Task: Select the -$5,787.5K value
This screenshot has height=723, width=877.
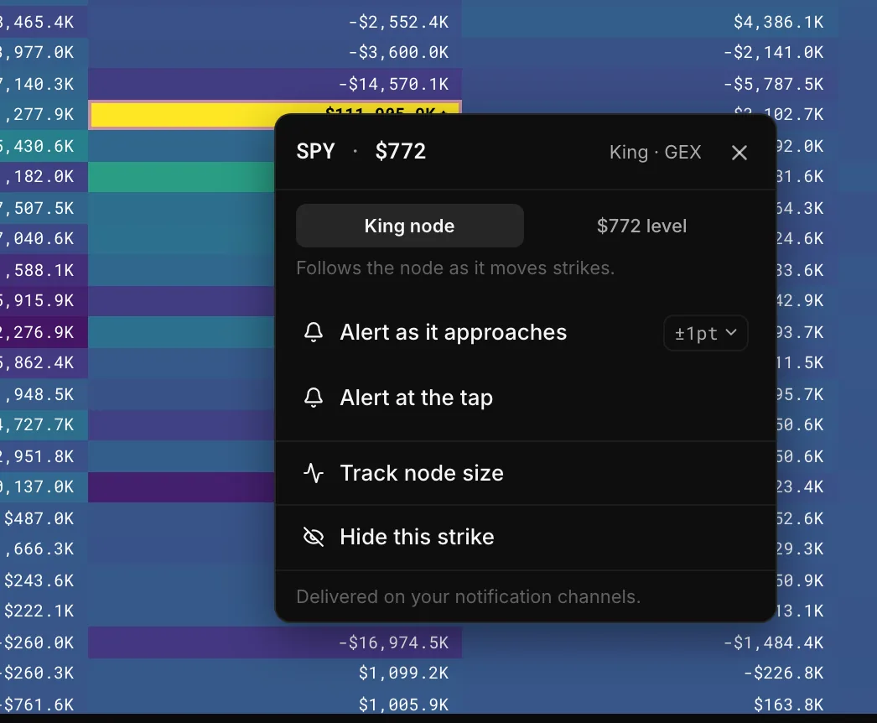Action: (773, 84)
